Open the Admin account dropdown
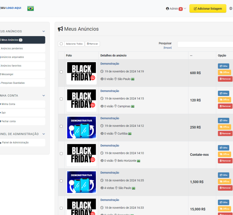This screenshot has width=233, height=215. (176, 9)
